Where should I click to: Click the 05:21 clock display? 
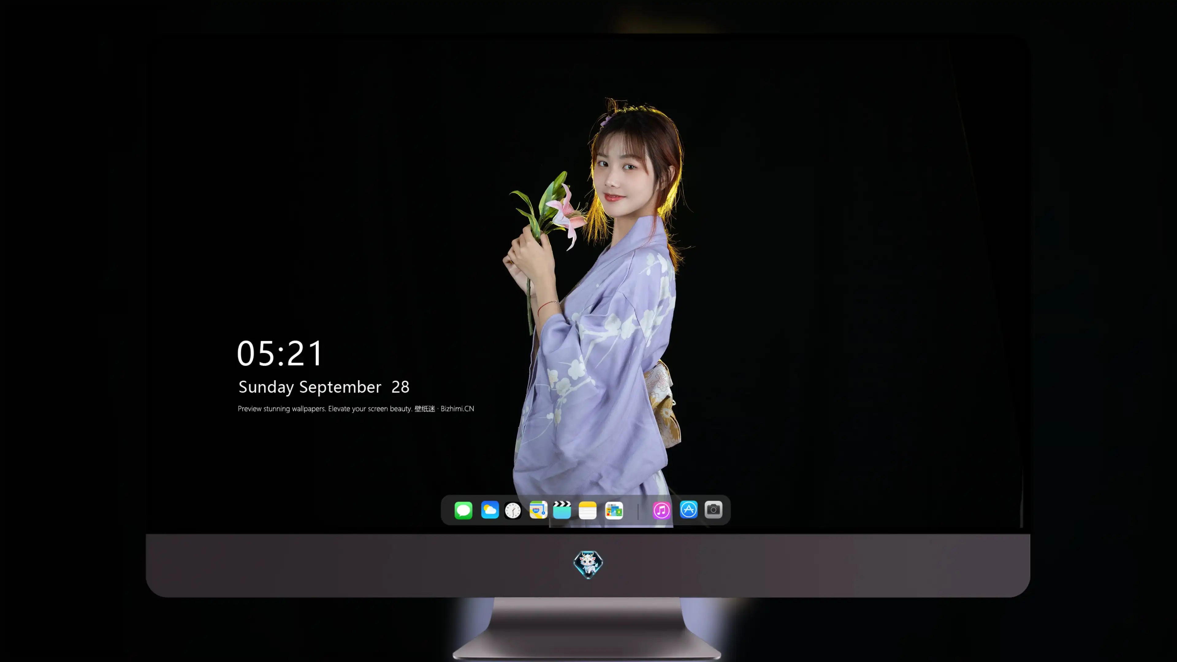coord(280,354)
